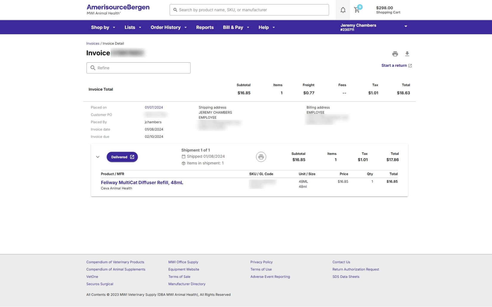The width and height of the screenshot is (492, 307).
Task: Click product price $16.85 in Price column
Action: click(343, 182)
